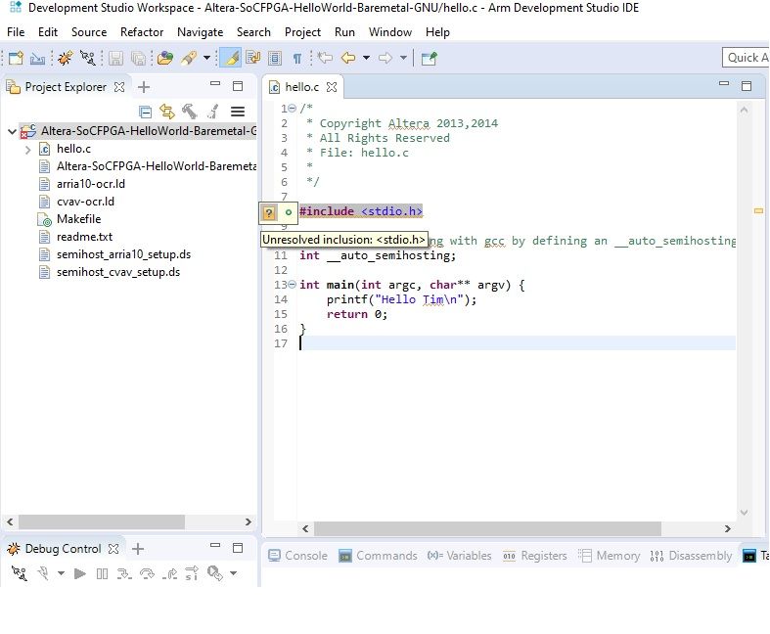Expand the hello.c tree node

click(28, 150)
